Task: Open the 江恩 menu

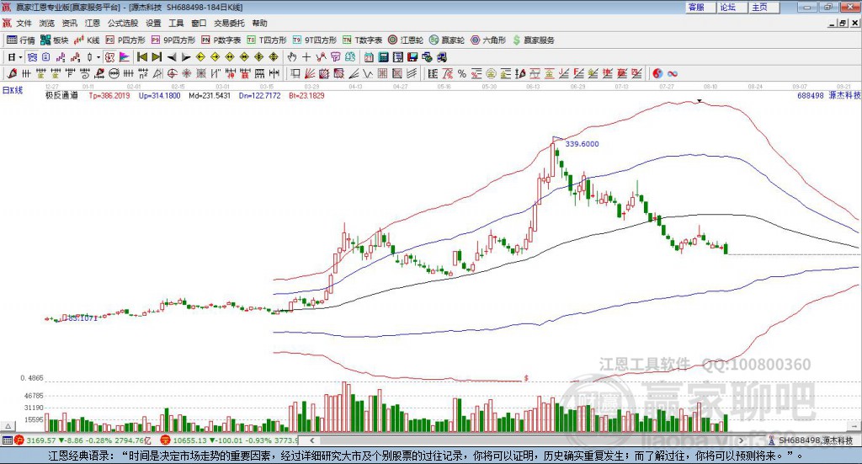Action: tap(93, 23)
